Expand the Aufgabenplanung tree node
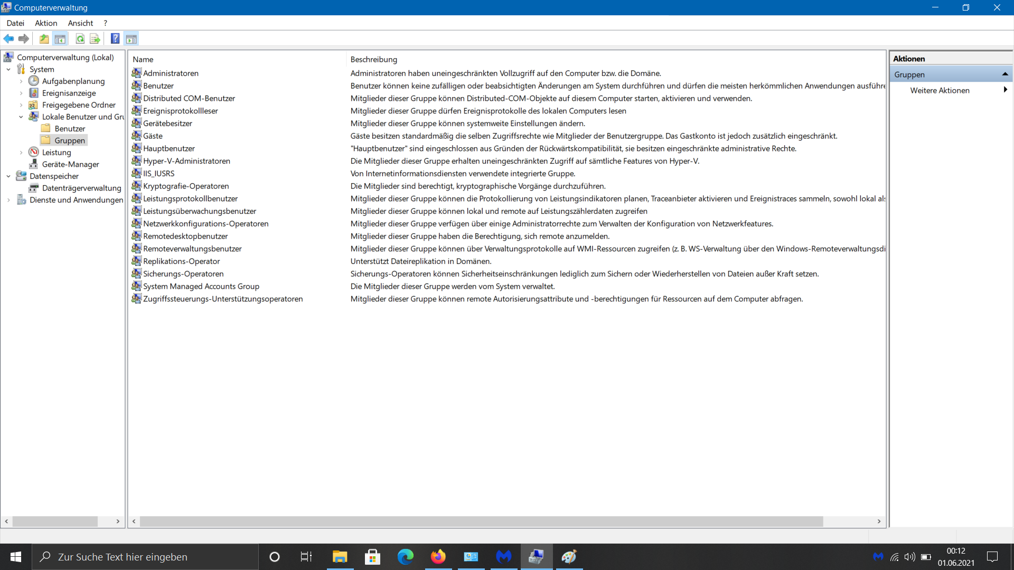Screen dimensions: 1014x570 coord(21,81)
